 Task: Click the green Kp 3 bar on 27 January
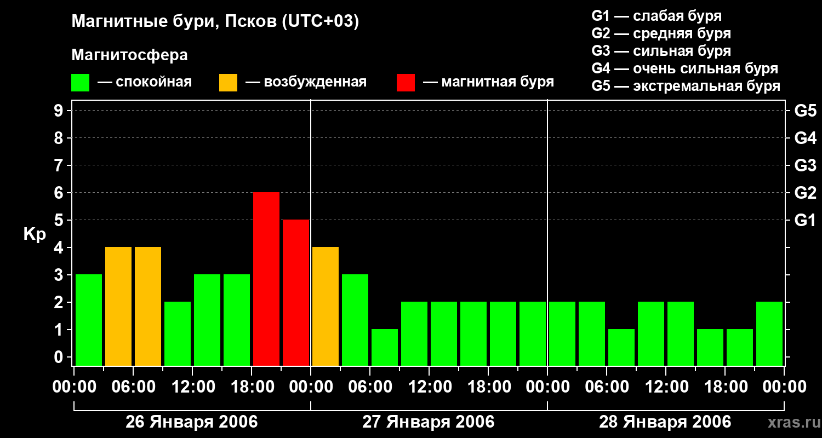(x=355, y=320)
